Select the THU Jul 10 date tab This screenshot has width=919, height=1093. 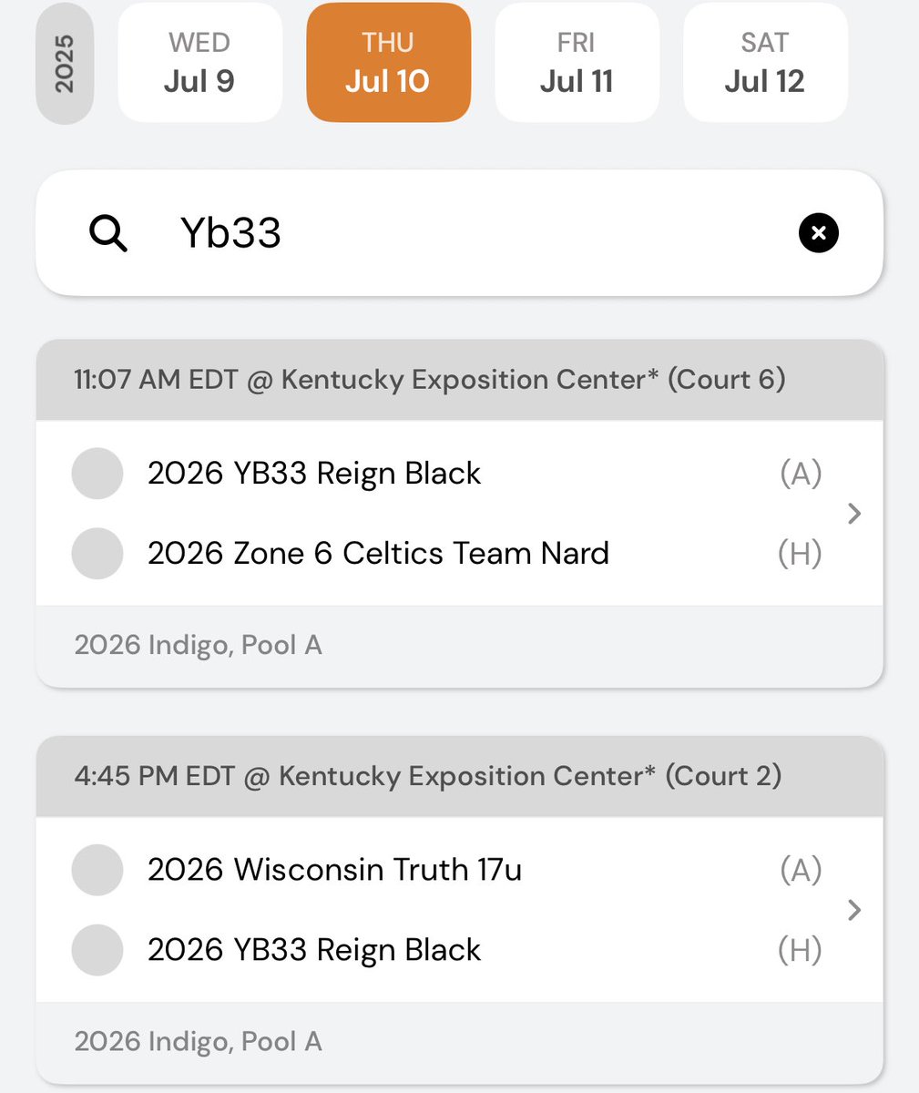(x=388, y=63)
